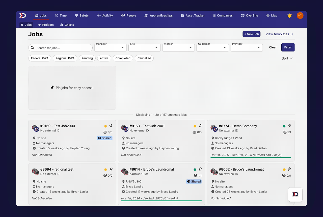Screen dimensions: 323x217
Task: Click the + New Job button
Action: 252,34
